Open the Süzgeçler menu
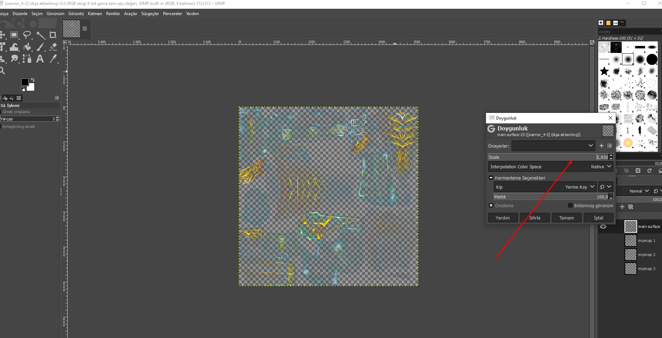 point(150,14)
